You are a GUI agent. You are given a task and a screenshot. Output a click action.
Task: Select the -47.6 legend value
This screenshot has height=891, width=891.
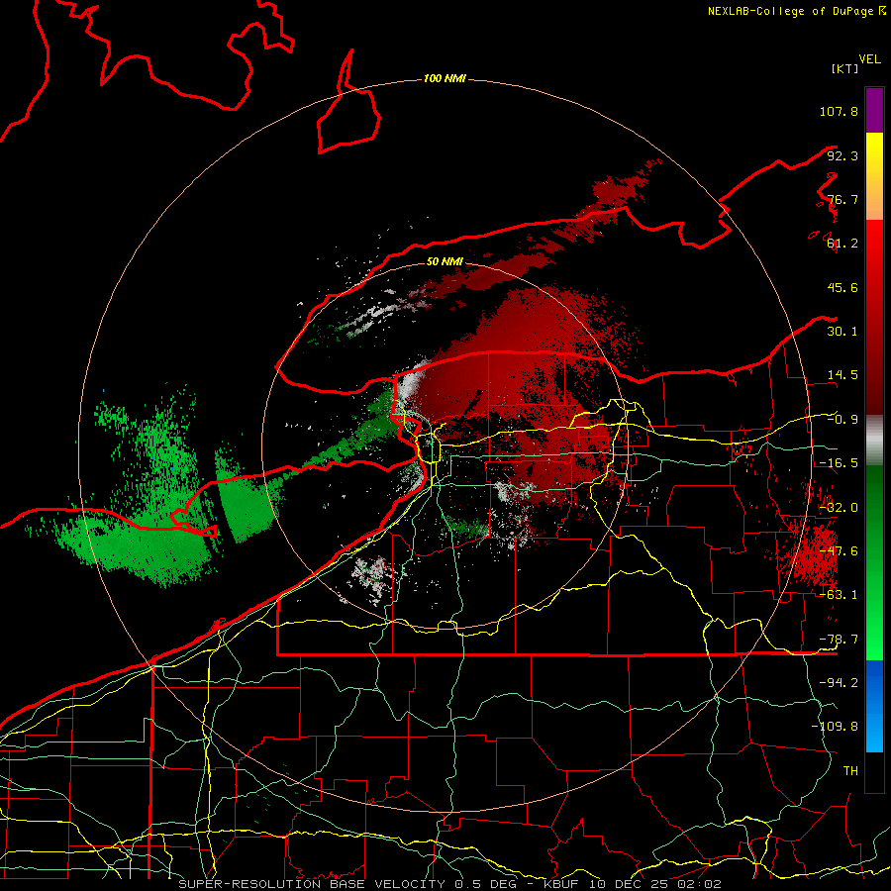pyautogui.click(x=839, y=551)
